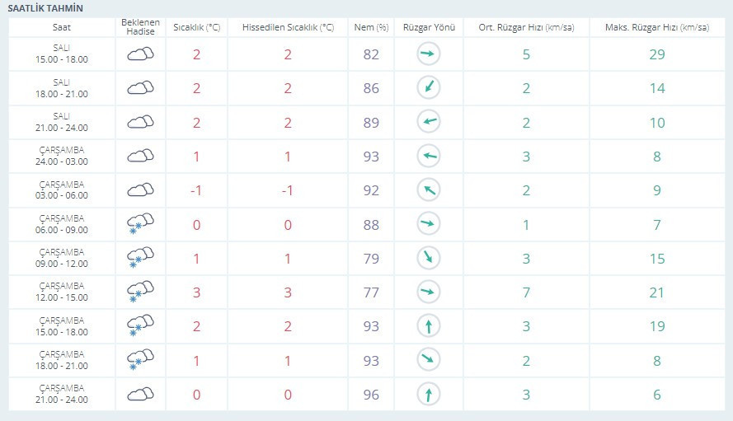Screen dimensions: 733x421
Task: Click the max wind speed value 29
Action: point(656,55)
